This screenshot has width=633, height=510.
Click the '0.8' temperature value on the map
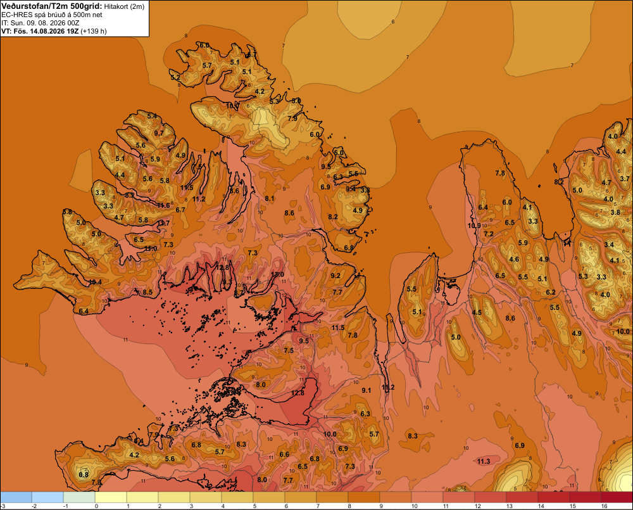coord(84,475)
